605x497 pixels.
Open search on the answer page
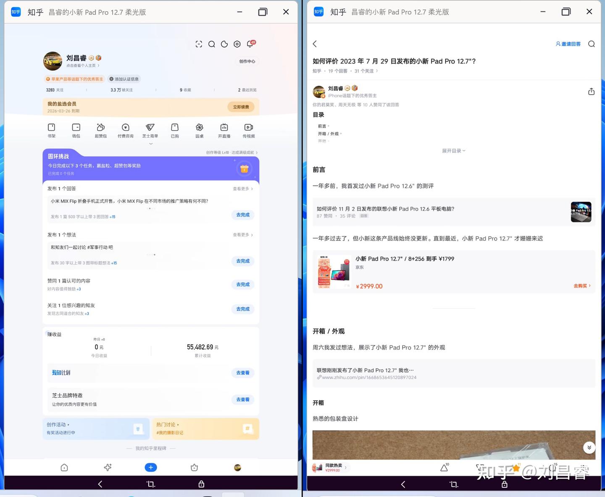coord(592,44)
